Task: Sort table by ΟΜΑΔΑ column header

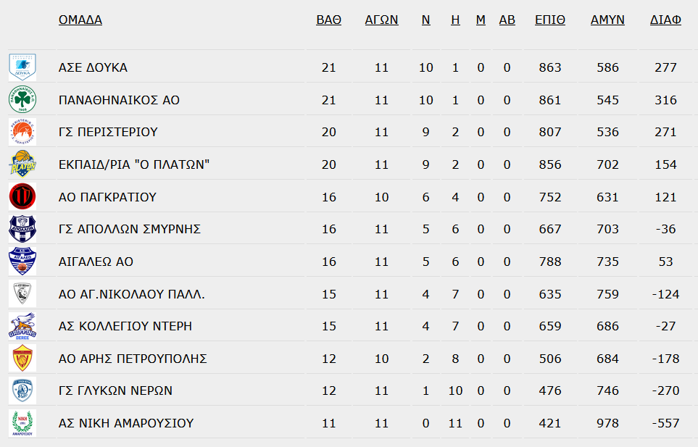Action: pos(80,20)
